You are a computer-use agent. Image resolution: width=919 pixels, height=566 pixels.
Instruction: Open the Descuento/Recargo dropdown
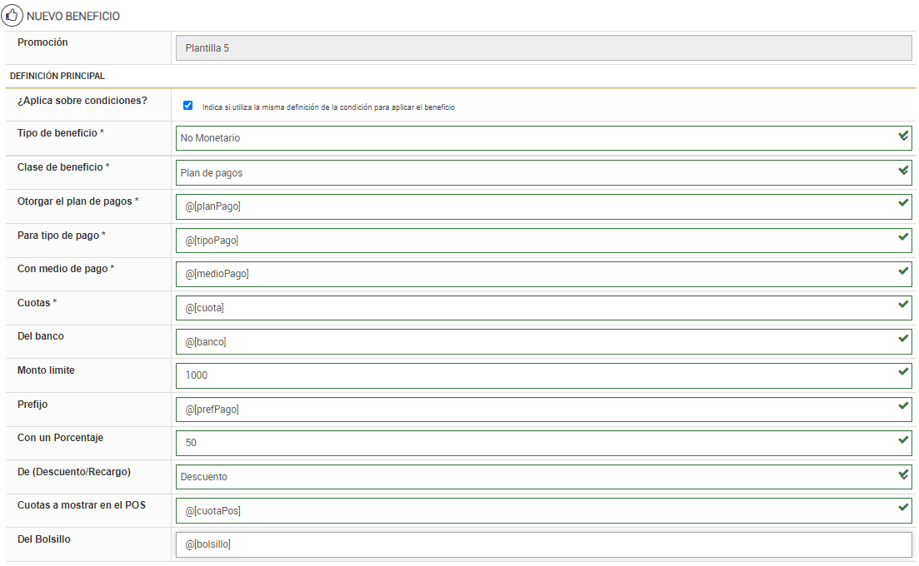point(533,477)
